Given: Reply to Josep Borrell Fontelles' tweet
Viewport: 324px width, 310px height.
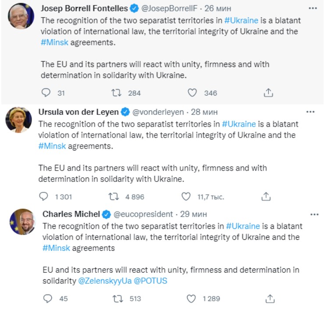Looking at the screenshot, I should click(x=46, y=93).
